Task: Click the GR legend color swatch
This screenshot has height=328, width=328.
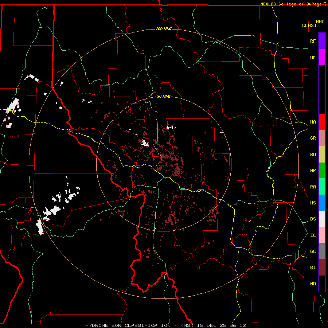Action: click(x=322, y=138)
